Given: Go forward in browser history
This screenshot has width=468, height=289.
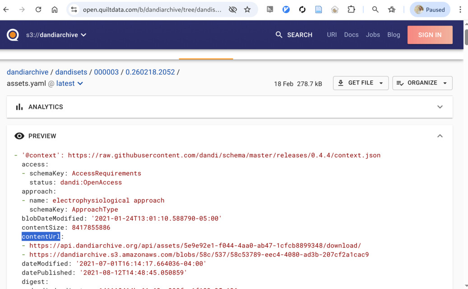Looking at the screenshot, I should point(22,9).
